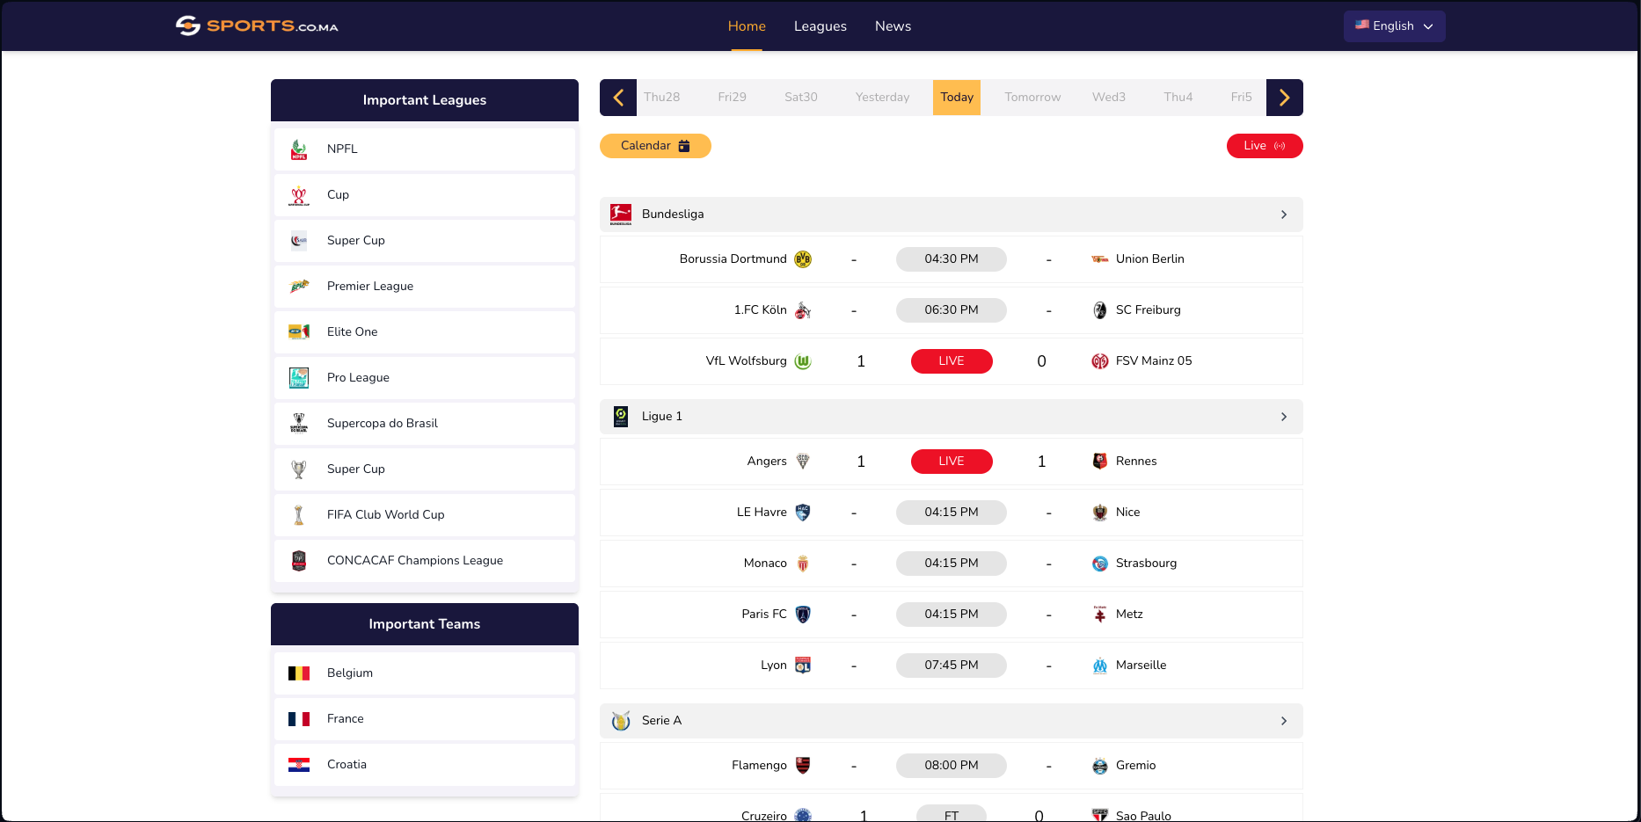Click the 04:30 PM Dortmund match time

[952, 259]
